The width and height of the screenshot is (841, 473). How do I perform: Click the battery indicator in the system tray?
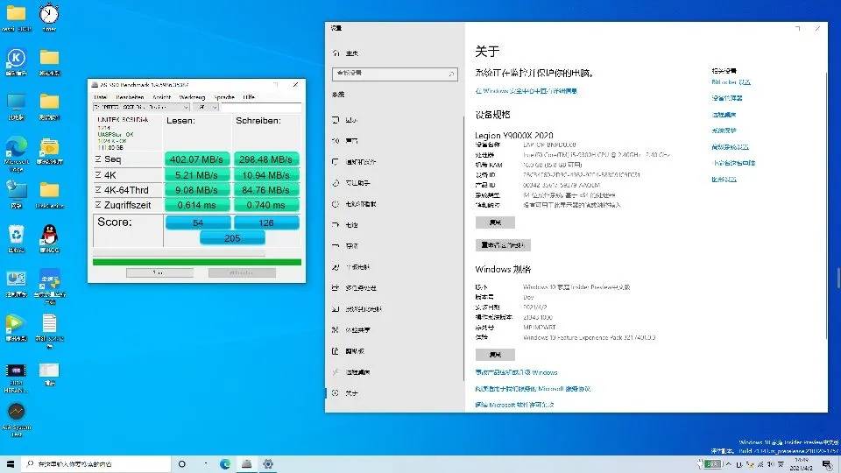click(711, 464)
